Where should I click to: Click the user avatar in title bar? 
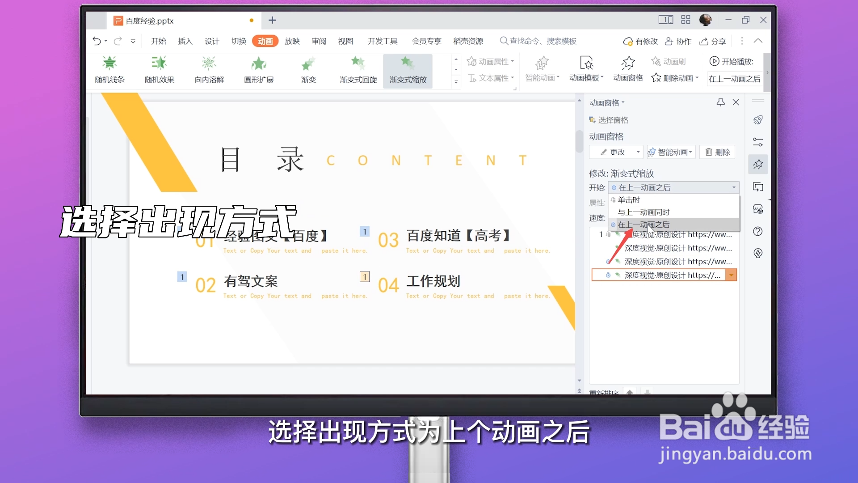(706, 20)
